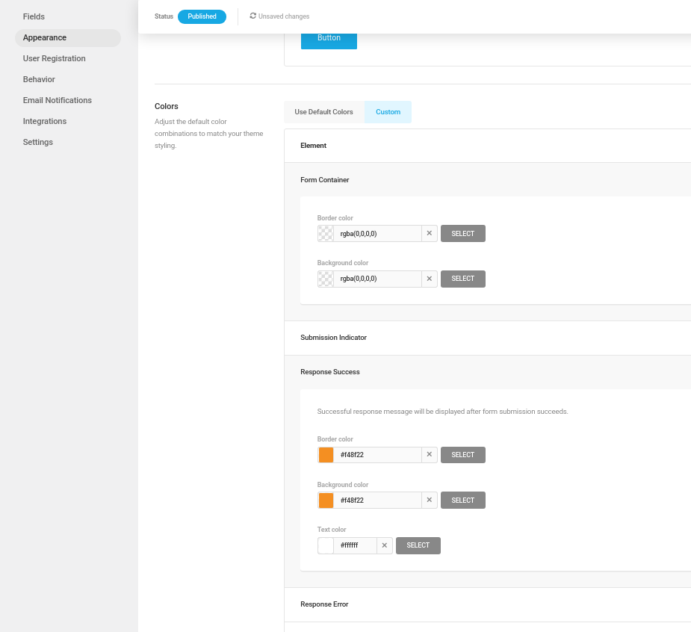
Task: Edit Form Container border color value
Action: tap(377, 234)
